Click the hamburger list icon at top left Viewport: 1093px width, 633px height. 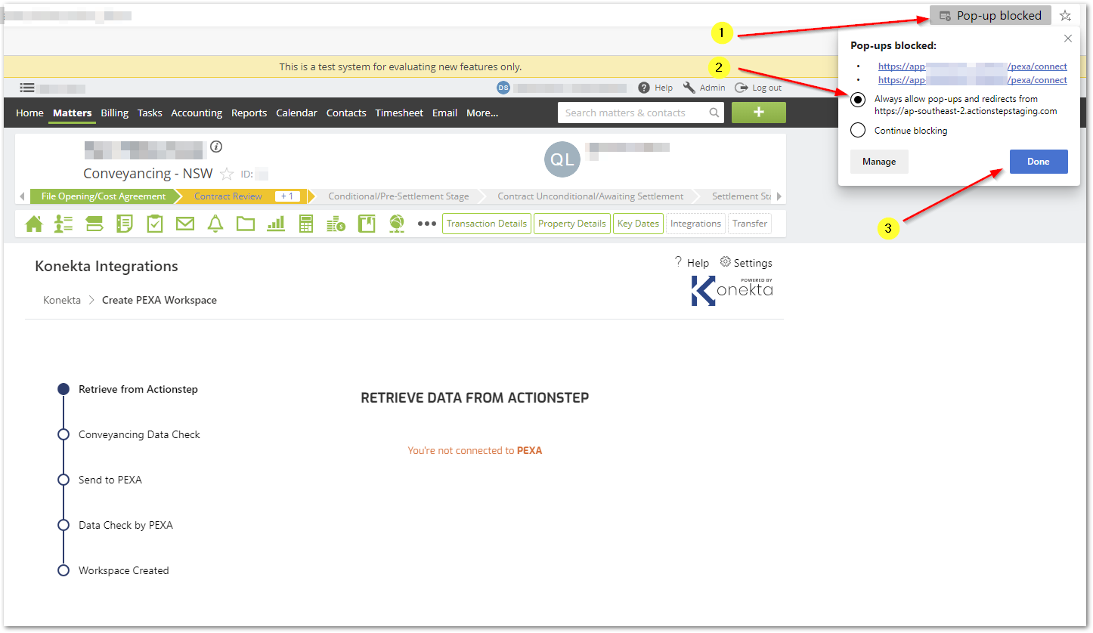pos(27,88)
